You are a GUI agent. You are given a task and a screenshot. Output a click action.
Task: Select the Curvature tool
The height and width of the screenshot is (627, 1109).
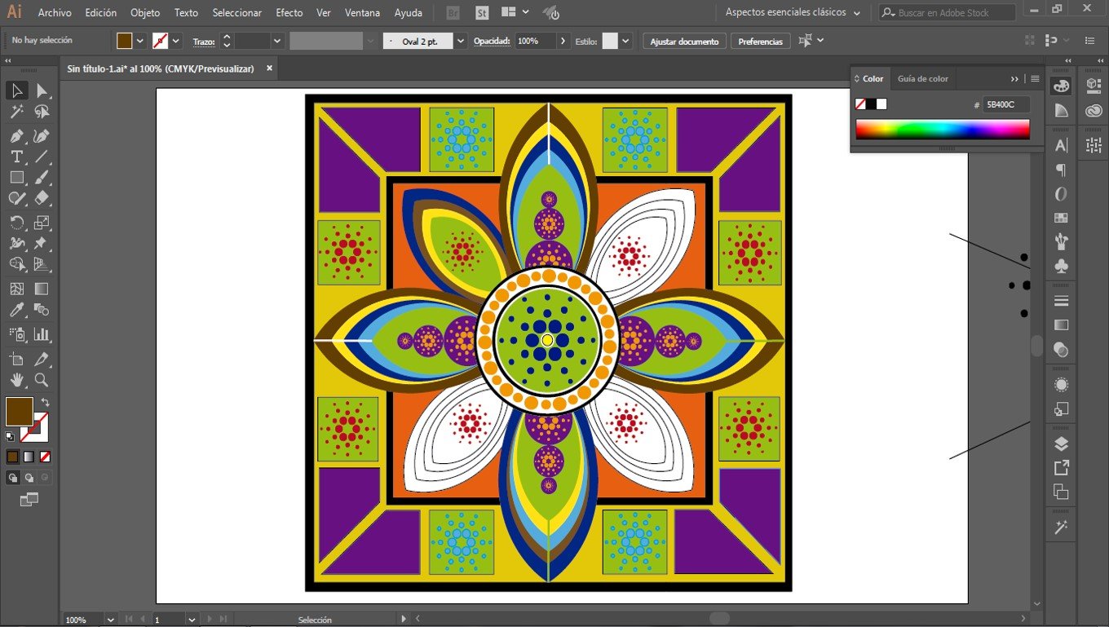42,136
